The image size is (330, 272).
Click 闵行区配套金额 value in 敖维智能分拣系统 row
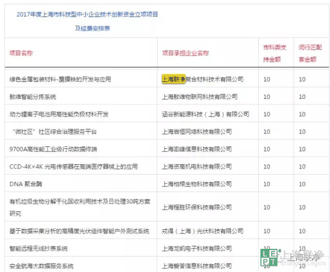(302, 97)
